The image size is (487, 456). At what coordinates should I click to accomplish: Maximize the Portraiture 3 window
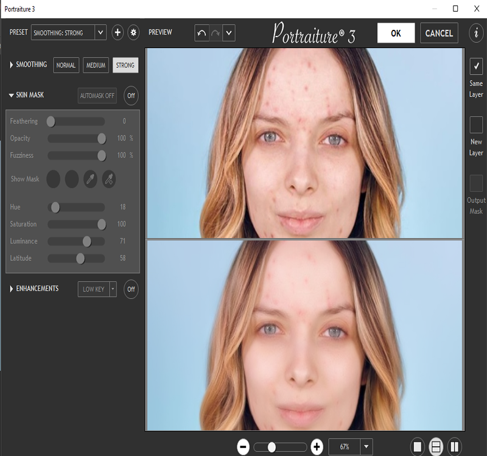[x=455, y=9]
